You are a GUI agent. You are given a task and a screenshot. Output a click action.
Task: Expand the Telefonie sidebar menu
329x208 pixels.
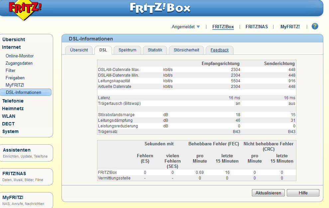tap(13, 101)
